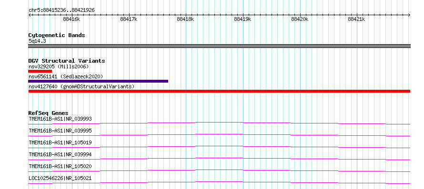424x189 pixels.
Task: Select the 5q14.3 band label
Action: [38, 41]
